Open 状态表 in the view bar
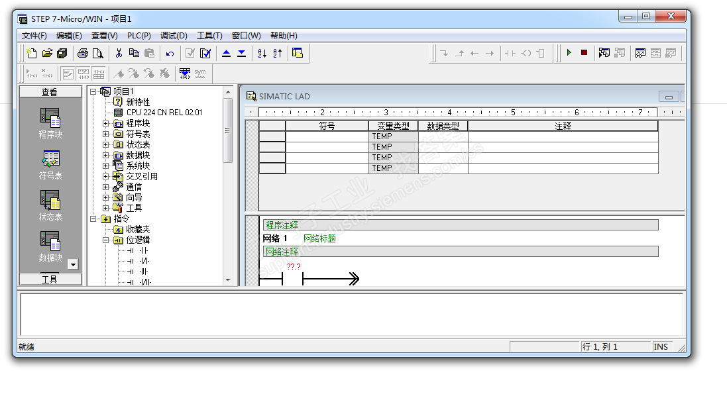 pyautogui.click(x=50, y=206)
